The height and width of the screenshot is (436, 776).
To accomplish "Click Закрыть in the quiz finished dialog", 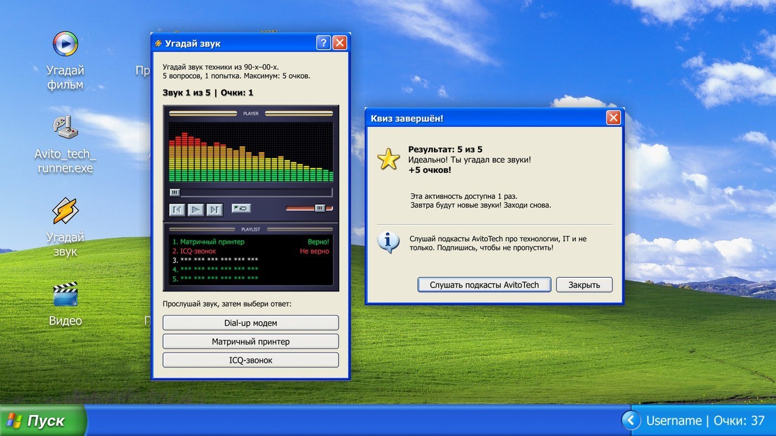I will pos(584,285).
